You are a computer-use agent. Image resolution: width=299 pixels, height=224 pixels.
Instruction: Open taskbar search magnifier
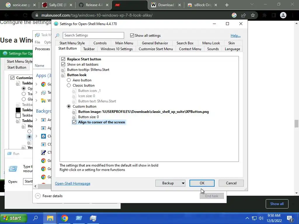point(35,218)
